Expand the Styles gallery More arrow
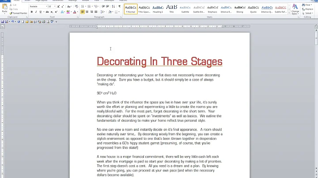 (289, 13)
